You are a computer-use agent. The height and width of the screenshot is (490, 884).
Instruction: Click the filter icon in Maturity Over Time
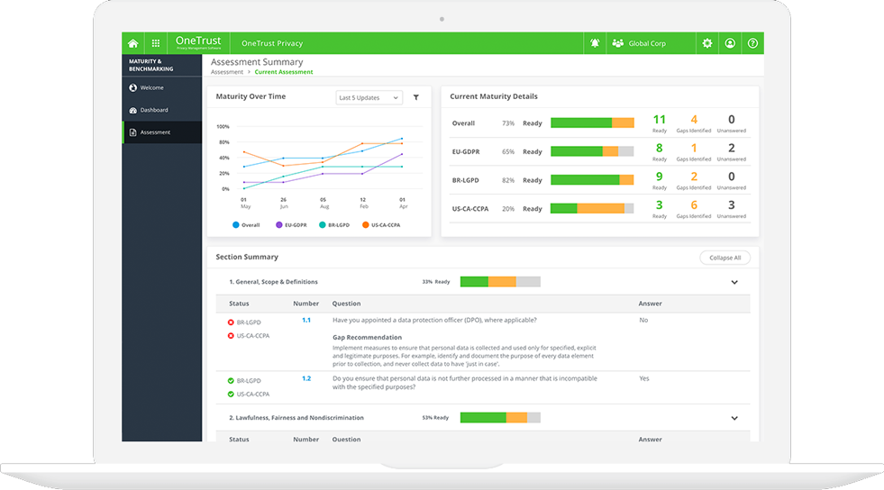tap(416, 97)
